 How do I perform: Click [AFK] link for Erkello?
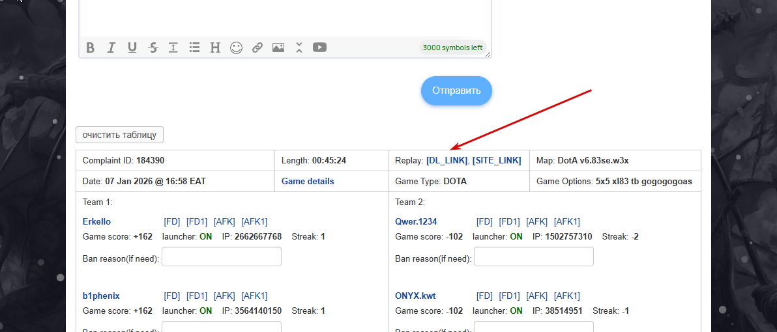[x=224, y=222]
